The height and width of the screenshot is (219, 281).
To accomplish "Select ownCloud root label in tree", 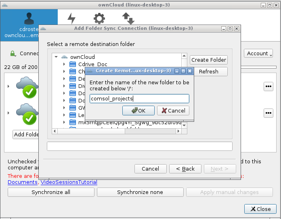I will click(x=82, y=57).
